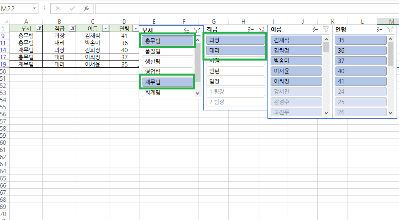Select 인턴 in 직급 slicer
The image size is (399, 220).
pos(235,71)
